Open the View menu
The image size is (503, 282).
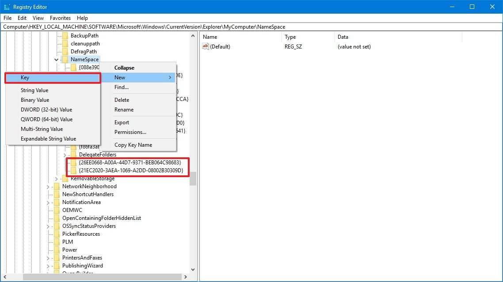click(38, 18)
